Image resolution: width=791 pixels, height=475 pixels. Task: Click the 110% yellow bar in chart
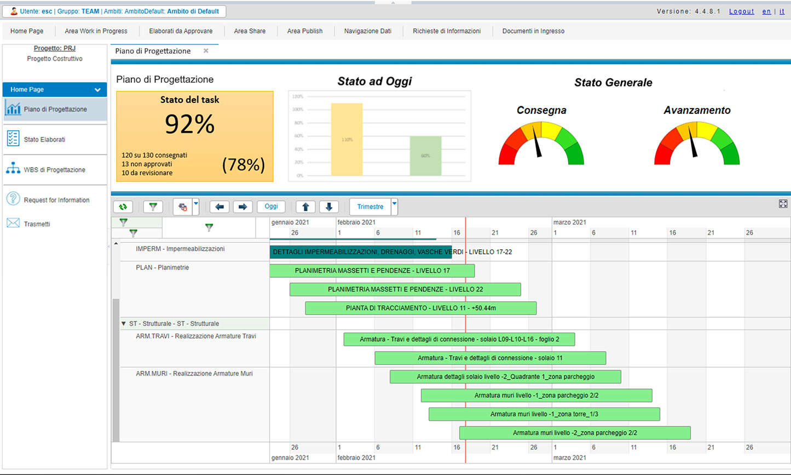(x=347, y=139)
